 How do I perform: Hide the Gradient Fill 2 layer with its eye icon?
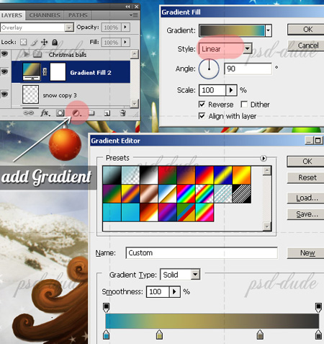4,71
